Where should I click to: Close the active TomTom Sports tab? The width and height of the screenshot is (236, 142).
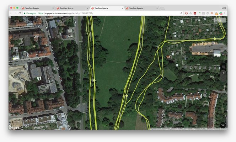[x=122, y=8]
